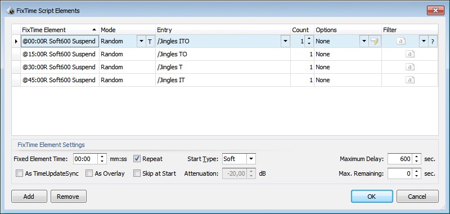Viewport: 450px width, 214px height.
Task: Select the @30:00R Soft600 Suspend row
Action: pos(60,67)
